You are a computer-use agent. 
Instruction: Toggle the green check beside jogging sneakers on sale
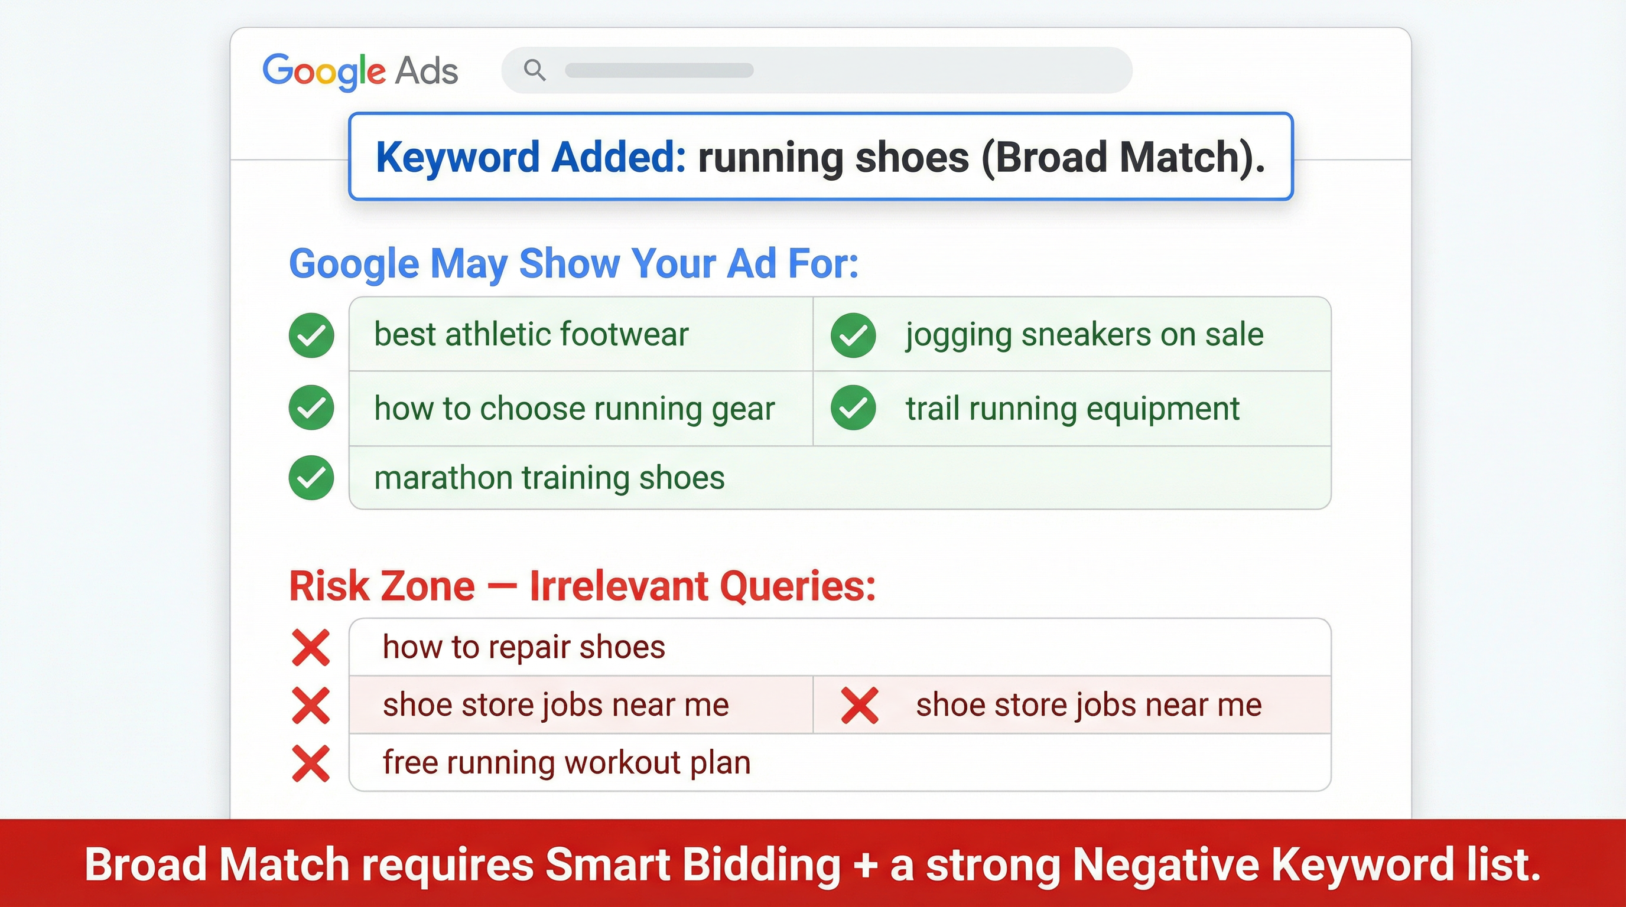[x=853, y=335]
